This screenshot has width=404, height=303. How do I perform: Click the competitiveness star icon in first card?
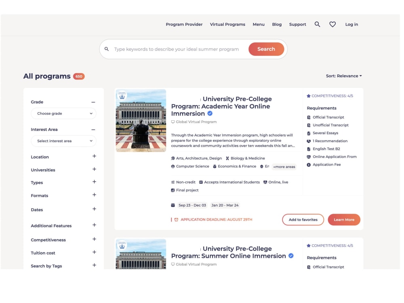tap(308, 96)
